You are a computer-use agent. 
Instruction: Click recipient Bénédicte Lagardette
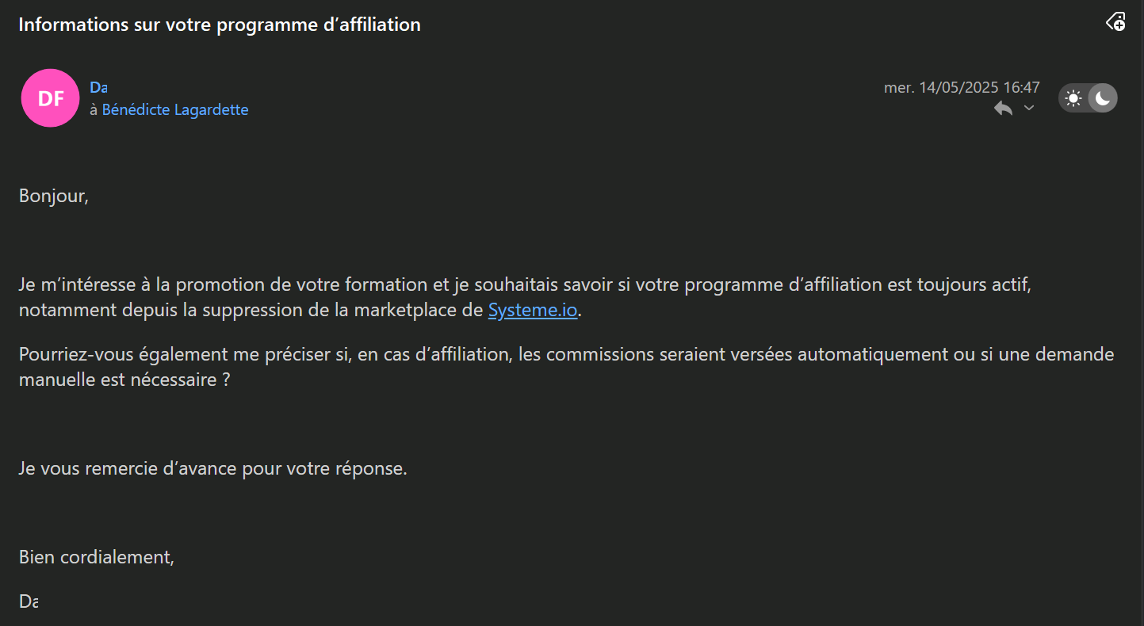point(175,110)
